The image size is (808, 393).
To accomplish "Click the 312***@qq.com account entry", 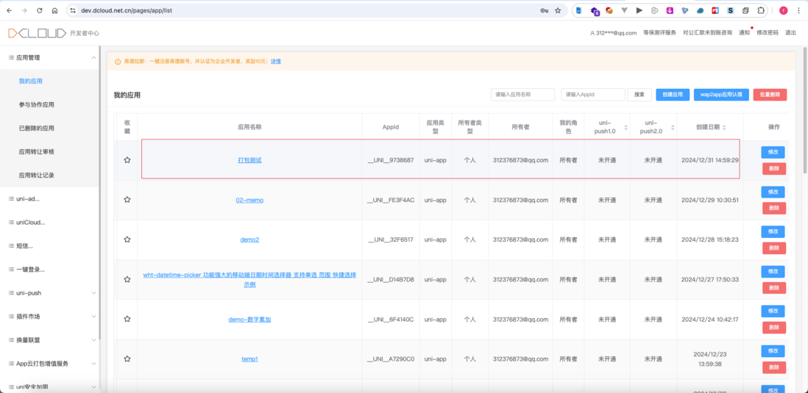I will (x=613, y=33).
